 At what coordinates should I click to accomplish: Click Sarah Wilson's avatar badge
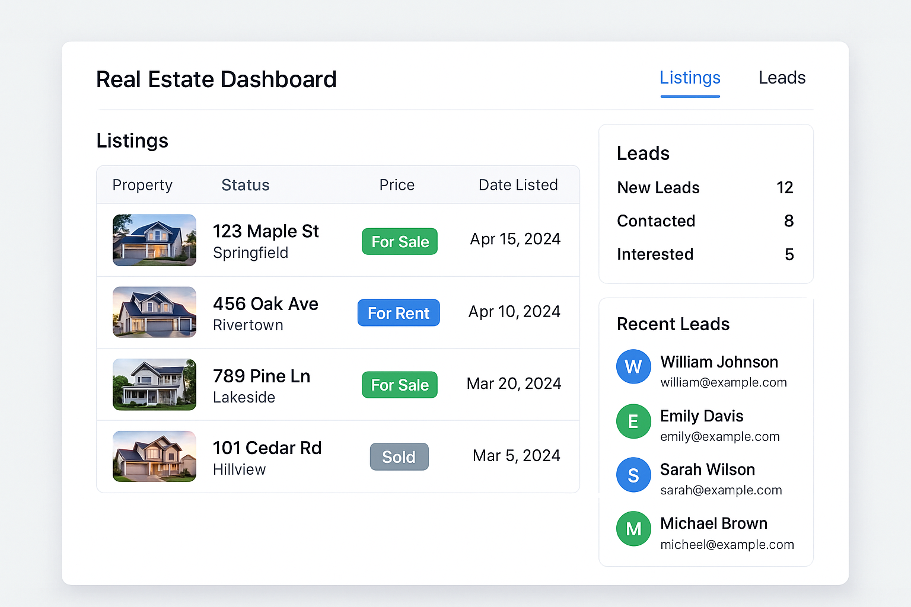pos(633,474)
